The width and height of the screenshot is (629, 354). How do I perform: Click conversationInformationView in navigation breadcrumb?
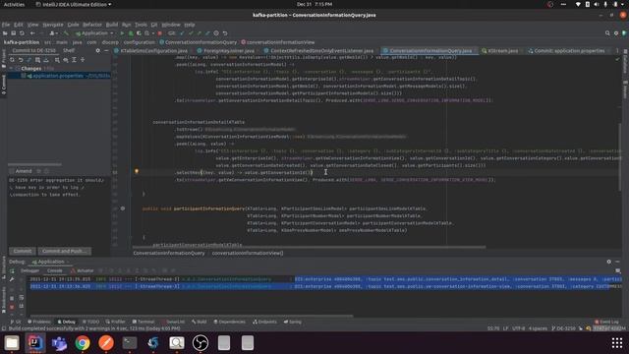click(x=277, y=42)
